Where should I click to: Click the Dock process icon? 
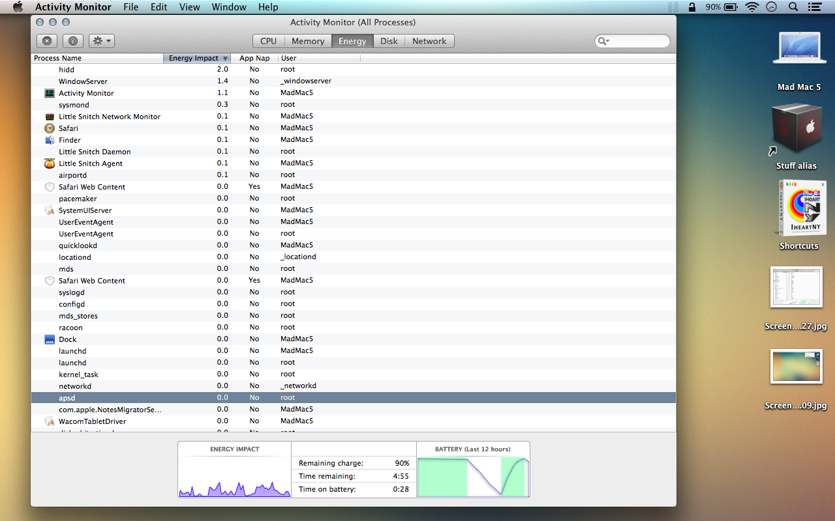click(49, 339)
